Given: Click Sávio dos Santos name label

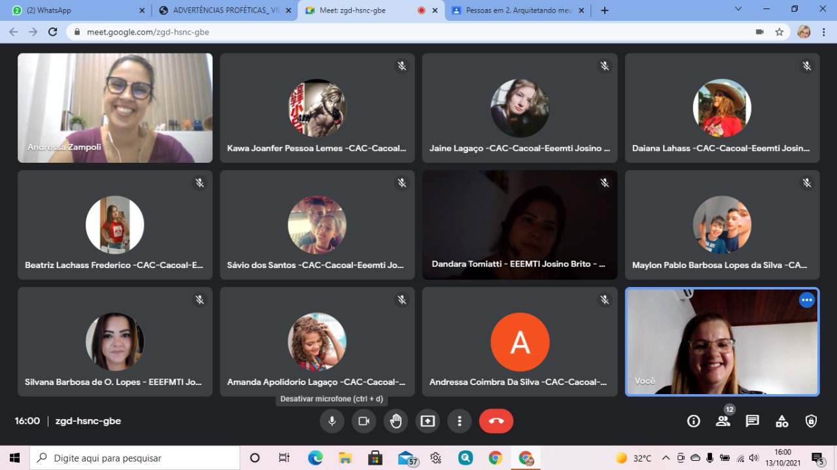Looking at the screenshot, I should (315, 265).
